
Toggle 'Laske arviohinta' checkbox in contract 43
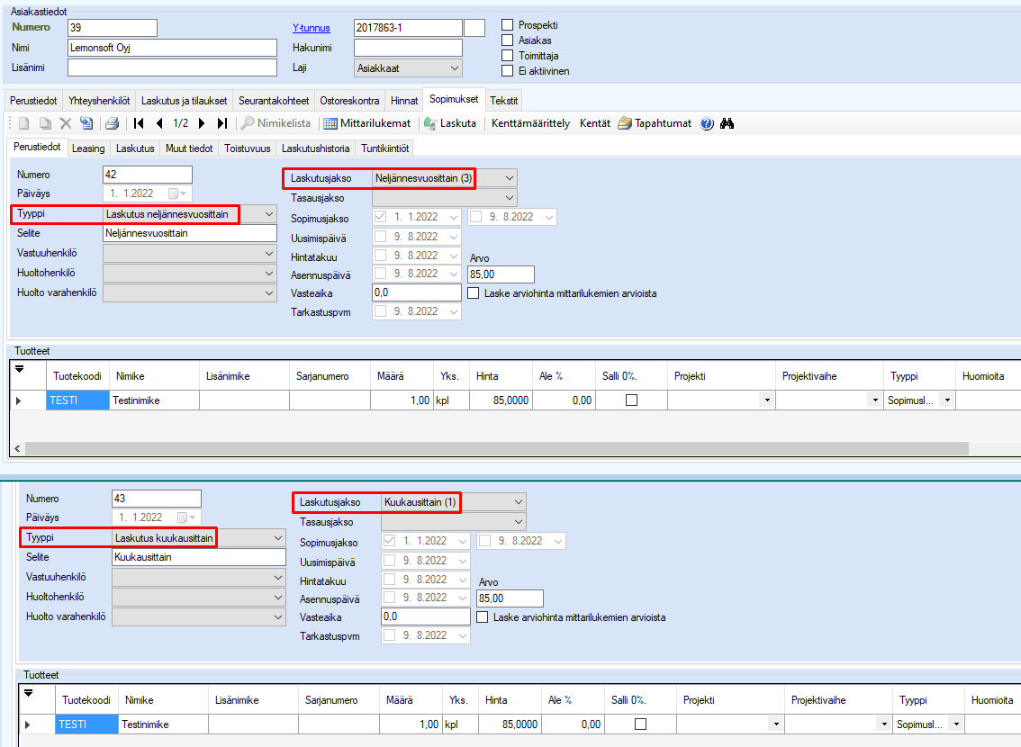(483, 617)
